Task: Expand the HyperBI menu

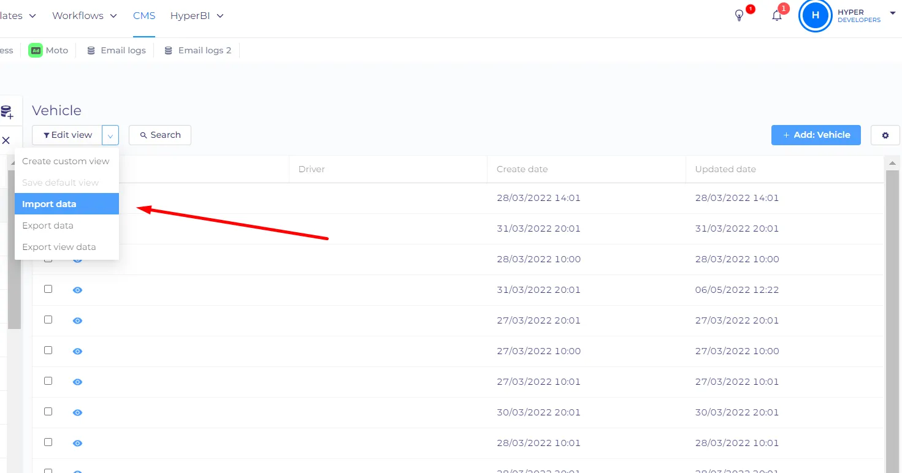Action: tap(197, 15)
